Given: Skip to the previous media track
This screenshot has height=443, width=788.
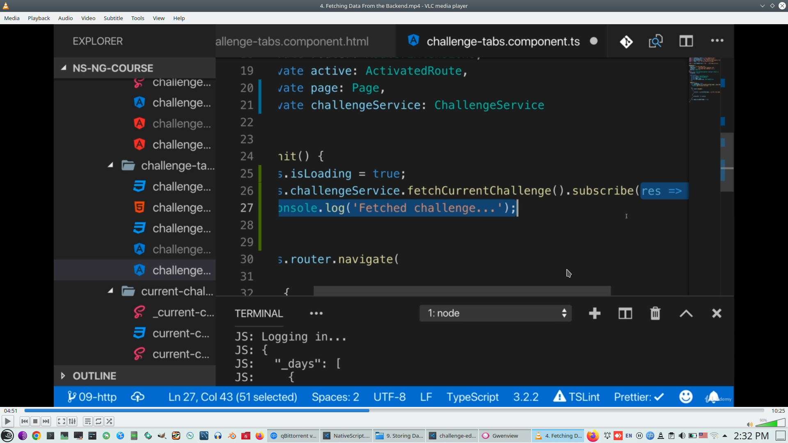Looking at the screenshot, I should pos(25,421).
